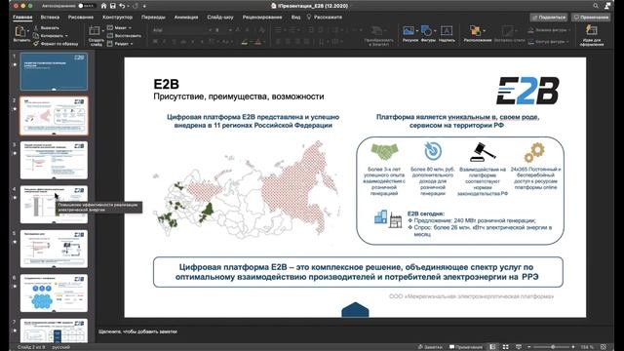Open the Анимация ribbon tab
The image size is (624, 351).
[x=186, y=18]
